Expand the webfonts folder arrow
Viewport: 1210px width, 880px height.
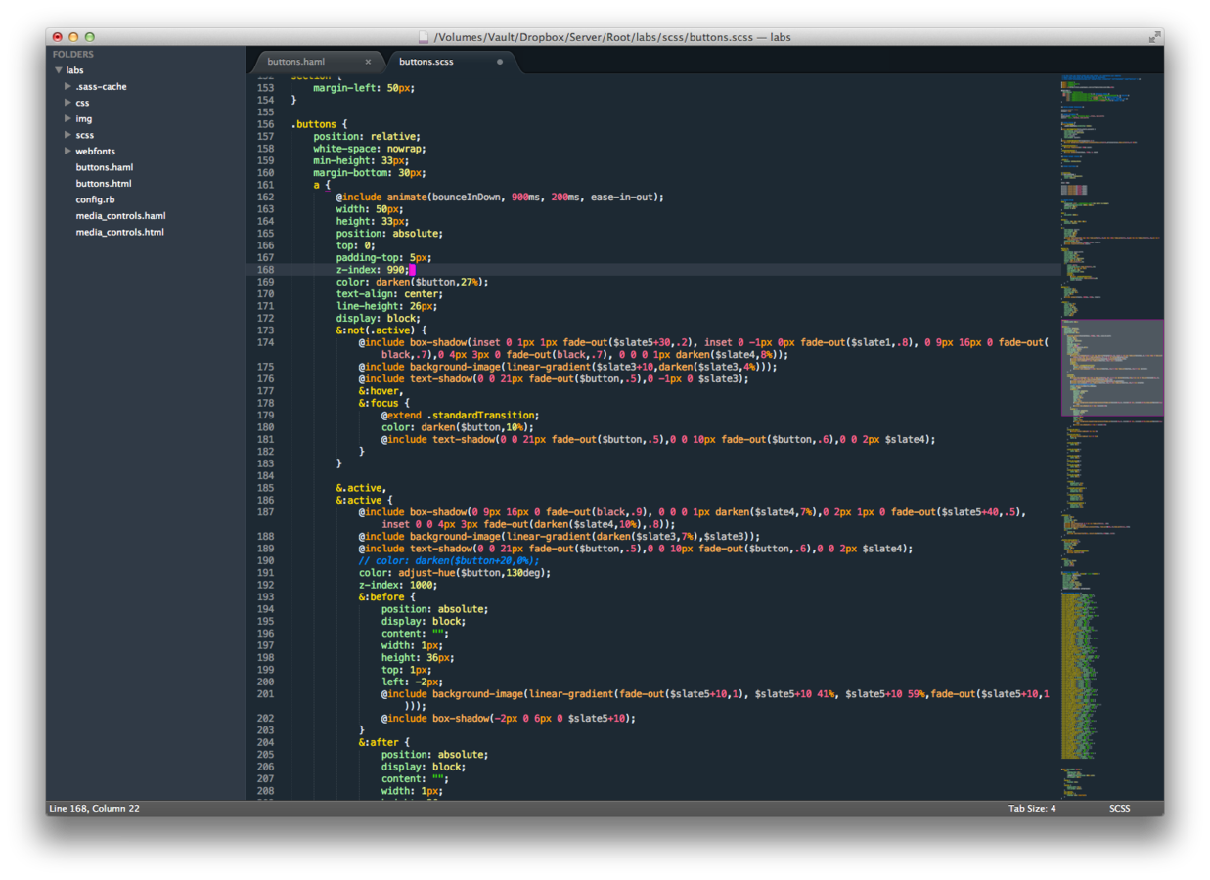pyautogui.click(x=67, y=151)
